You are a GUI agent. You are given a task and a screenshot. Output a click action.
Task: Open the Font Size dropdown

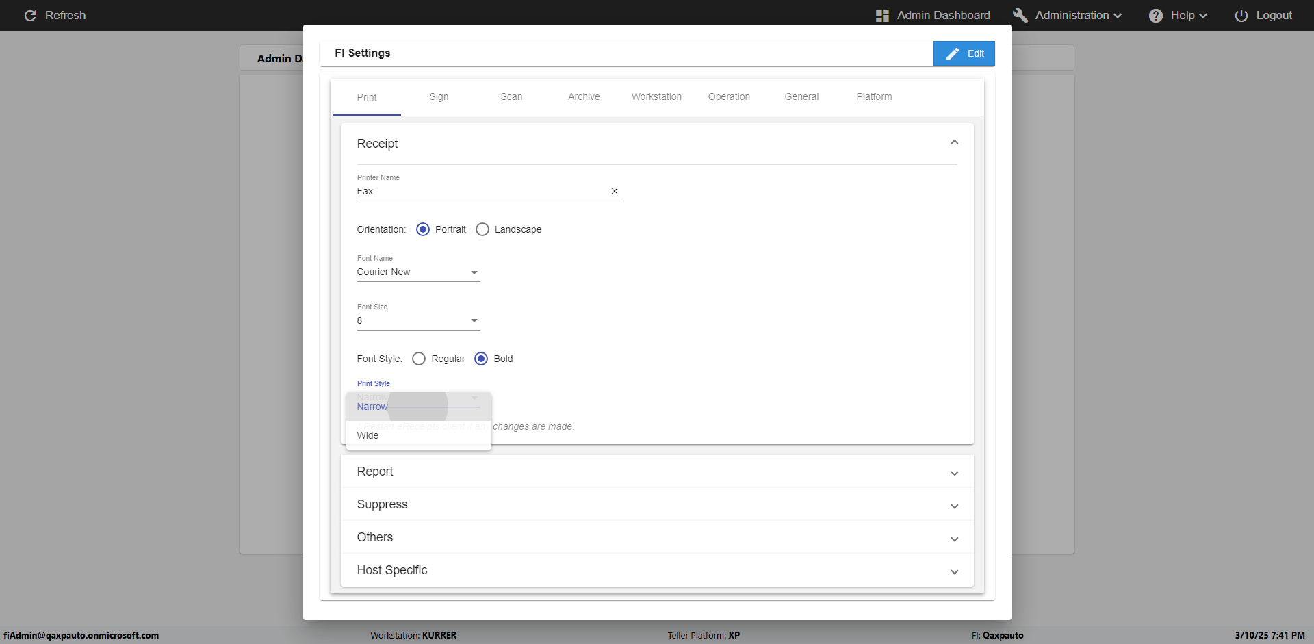(x=418, y=321)
